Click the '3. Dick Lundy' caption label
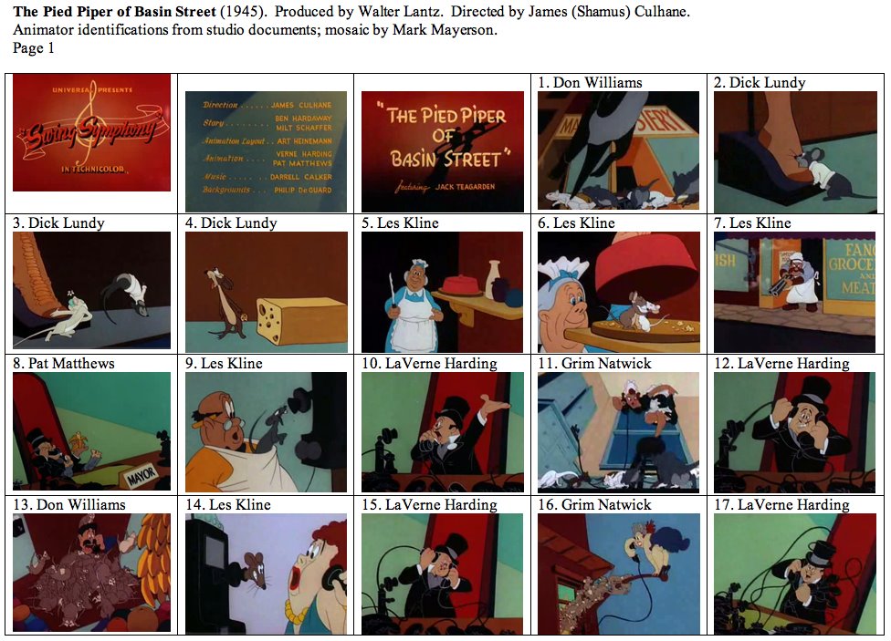This screenshot has width=891, height=641. pos(58,223)
